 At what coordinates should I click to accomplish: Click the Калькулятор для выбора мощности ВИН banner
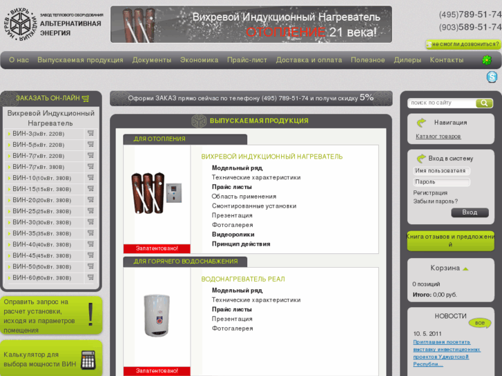(51, 359)
